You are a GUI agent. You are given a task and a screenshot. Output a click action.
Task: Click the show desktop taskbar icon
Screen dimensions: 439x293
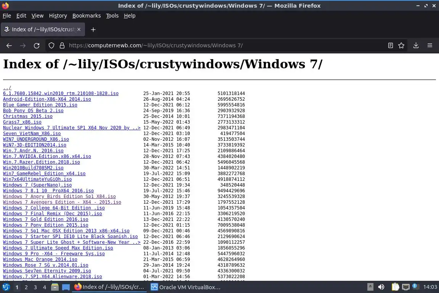66,287
